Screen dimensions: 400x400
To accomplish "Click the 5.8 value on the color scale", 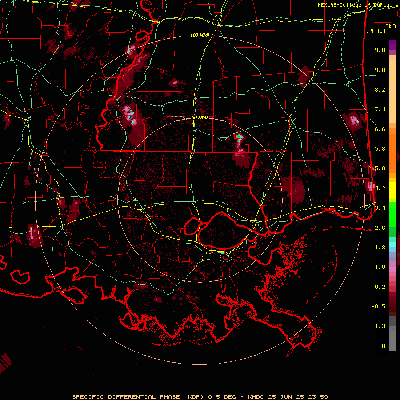I will (x=380, y=149).
